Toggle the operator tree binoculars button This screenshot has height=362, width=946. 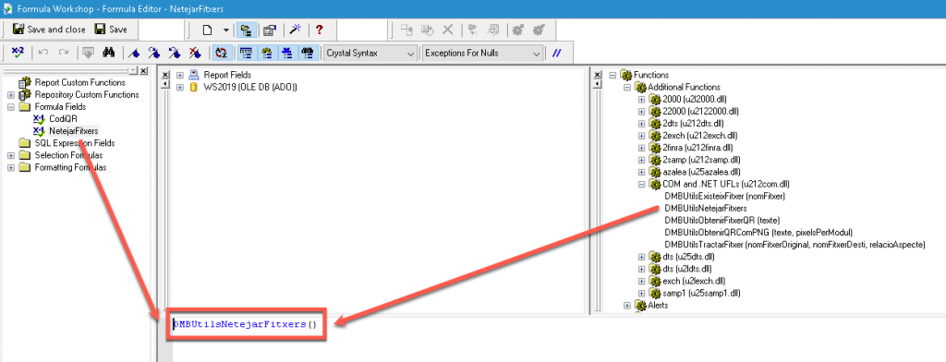[x=308, y=53]
